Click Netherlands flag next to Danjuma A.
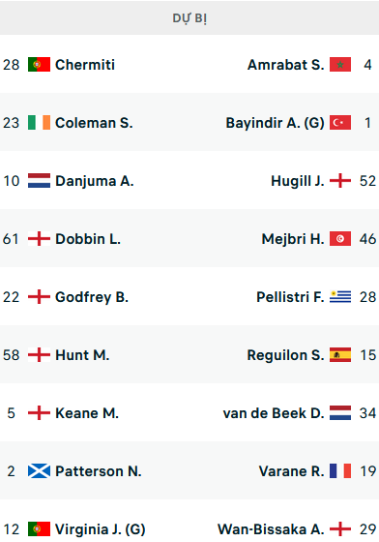Screen dimensions: 379x542 coord(39,180)
